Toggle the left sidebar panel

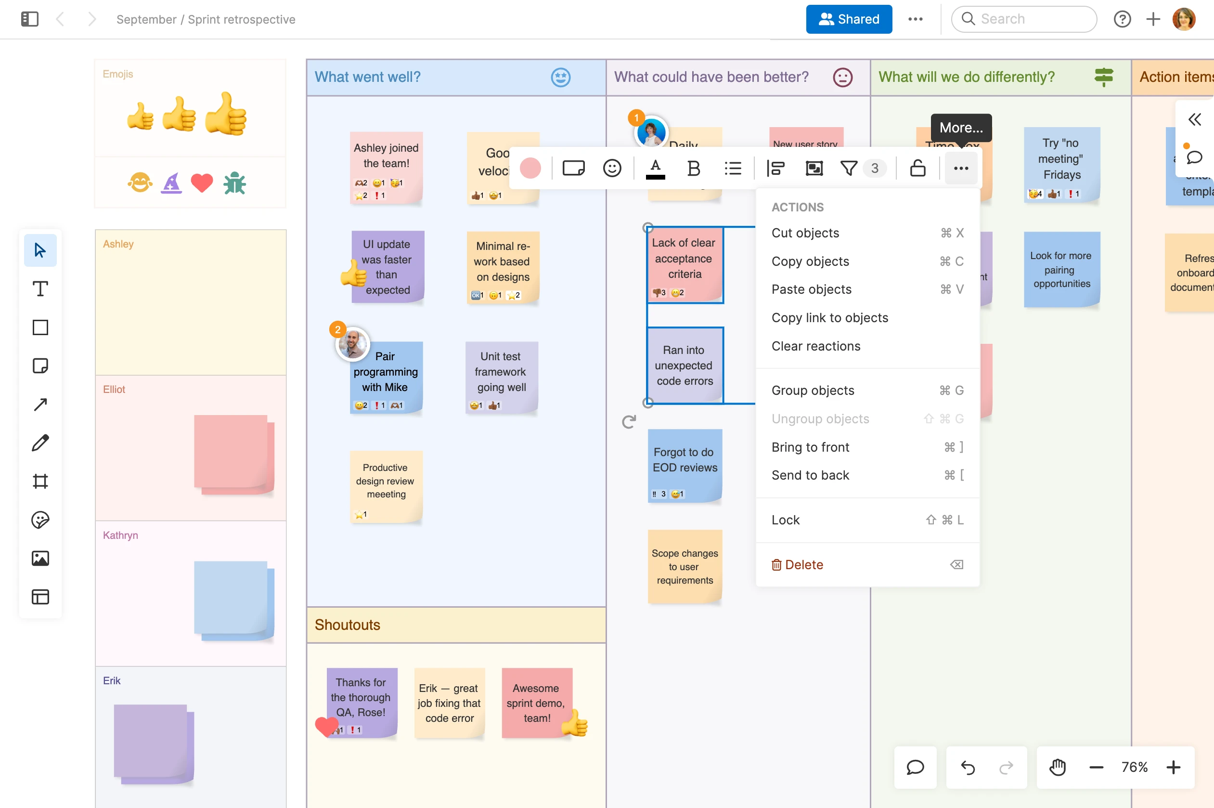coord(29,19)
